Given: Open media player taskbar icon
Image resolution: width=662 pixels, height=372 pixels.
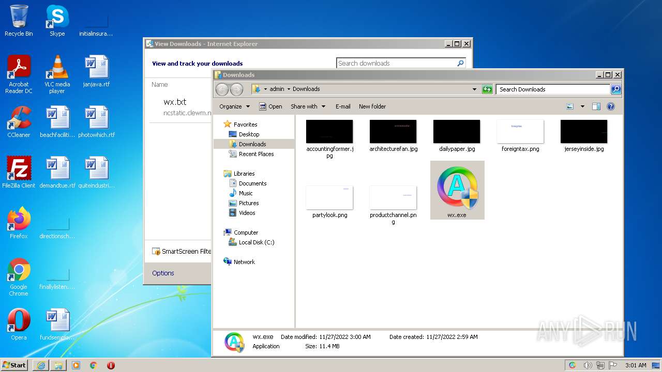Looking at the screenshot, I should pyautogui.click(x=76, y=365).
